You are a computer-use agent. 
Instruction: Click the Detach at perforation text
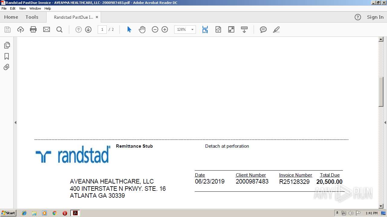tap(227, 146)
